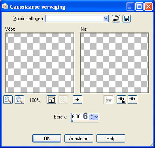The image size is (155, 148).
Task: Click the reset to default arrow icon
Action: click(x=116, y=18)
